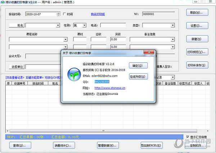Screen dimensions: 216x153
Task: Click the 序 column header
Action: (x=9, y=83)
